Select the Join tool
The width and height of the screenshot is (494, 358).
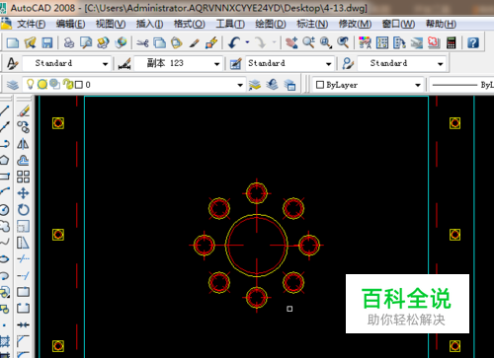pyautogui.click(x=23, y=324)
